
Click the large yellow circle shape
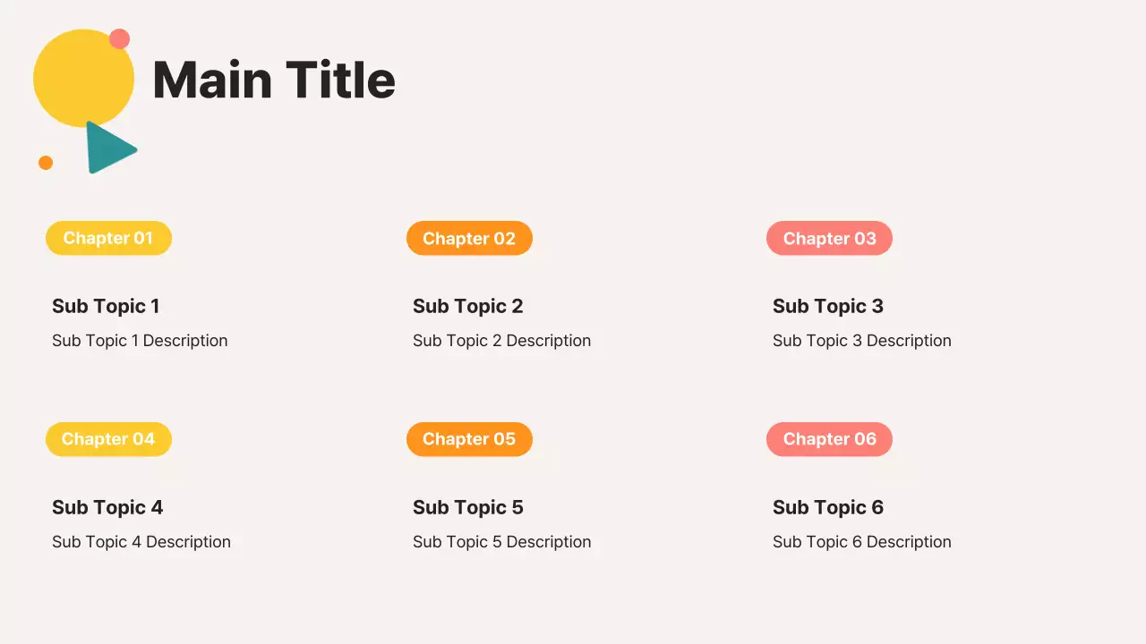81,80
